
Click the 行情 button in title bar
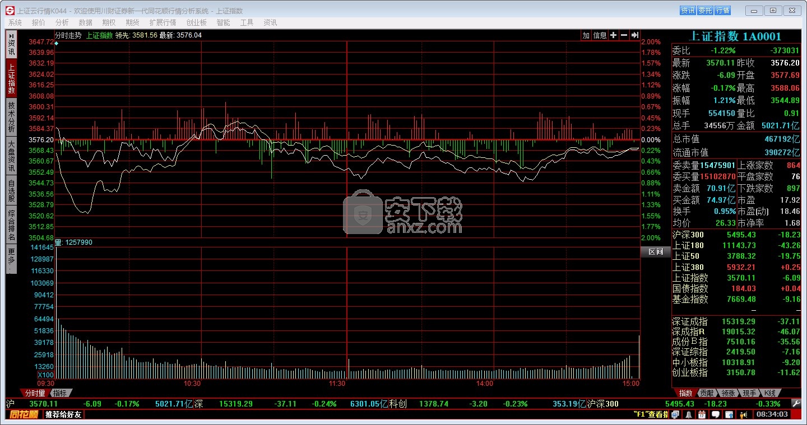723,10
